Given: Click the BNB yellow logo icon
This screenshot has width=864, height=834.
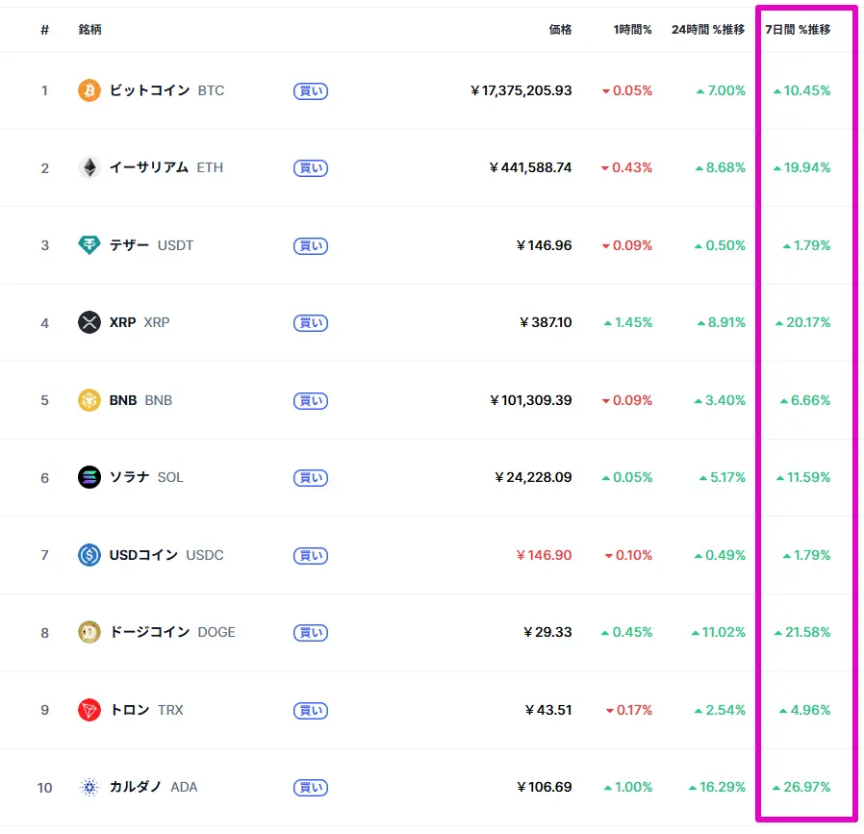Looking at the screenshot, I should tap(89, 400).
